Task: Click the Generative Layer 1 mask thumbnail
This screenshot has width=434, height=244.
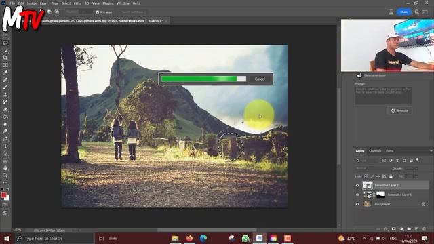Action: tap(380, 195)
